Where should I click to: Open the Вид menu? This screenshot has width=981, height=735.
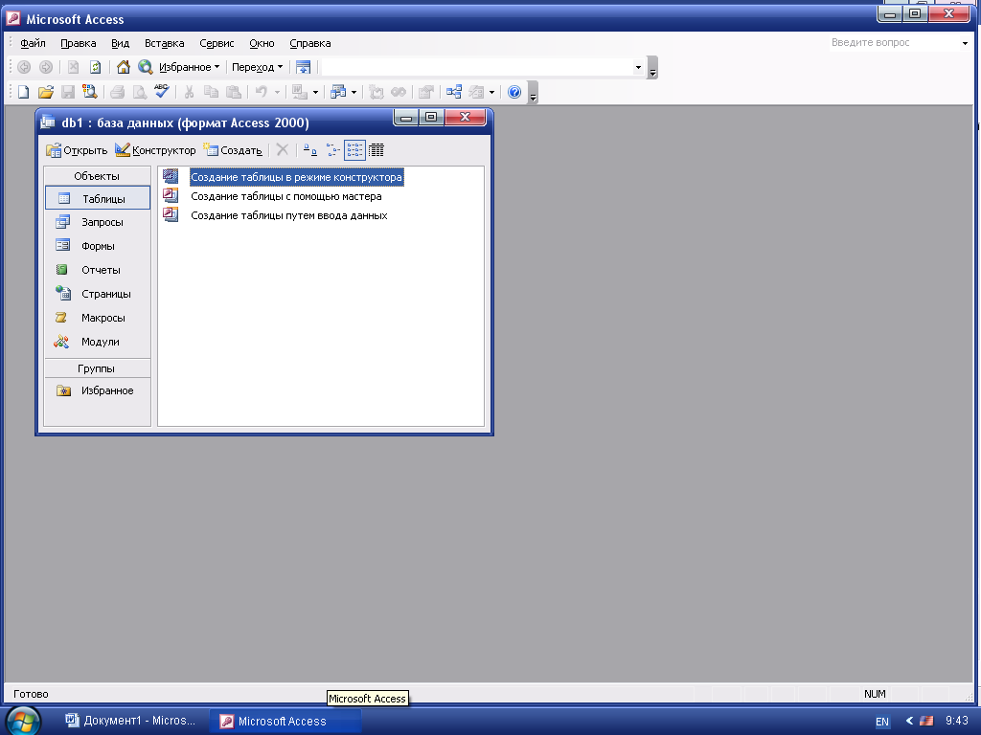point(120,43)
